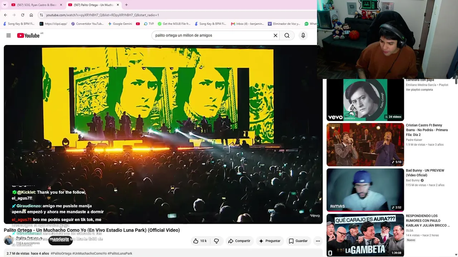Go back to the previous page
Viewport: 458px width, 257px height.
click(x=5, y=15)
